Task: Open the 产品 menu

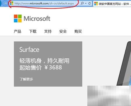Action: pyautogui.click(x=17, y=31)
